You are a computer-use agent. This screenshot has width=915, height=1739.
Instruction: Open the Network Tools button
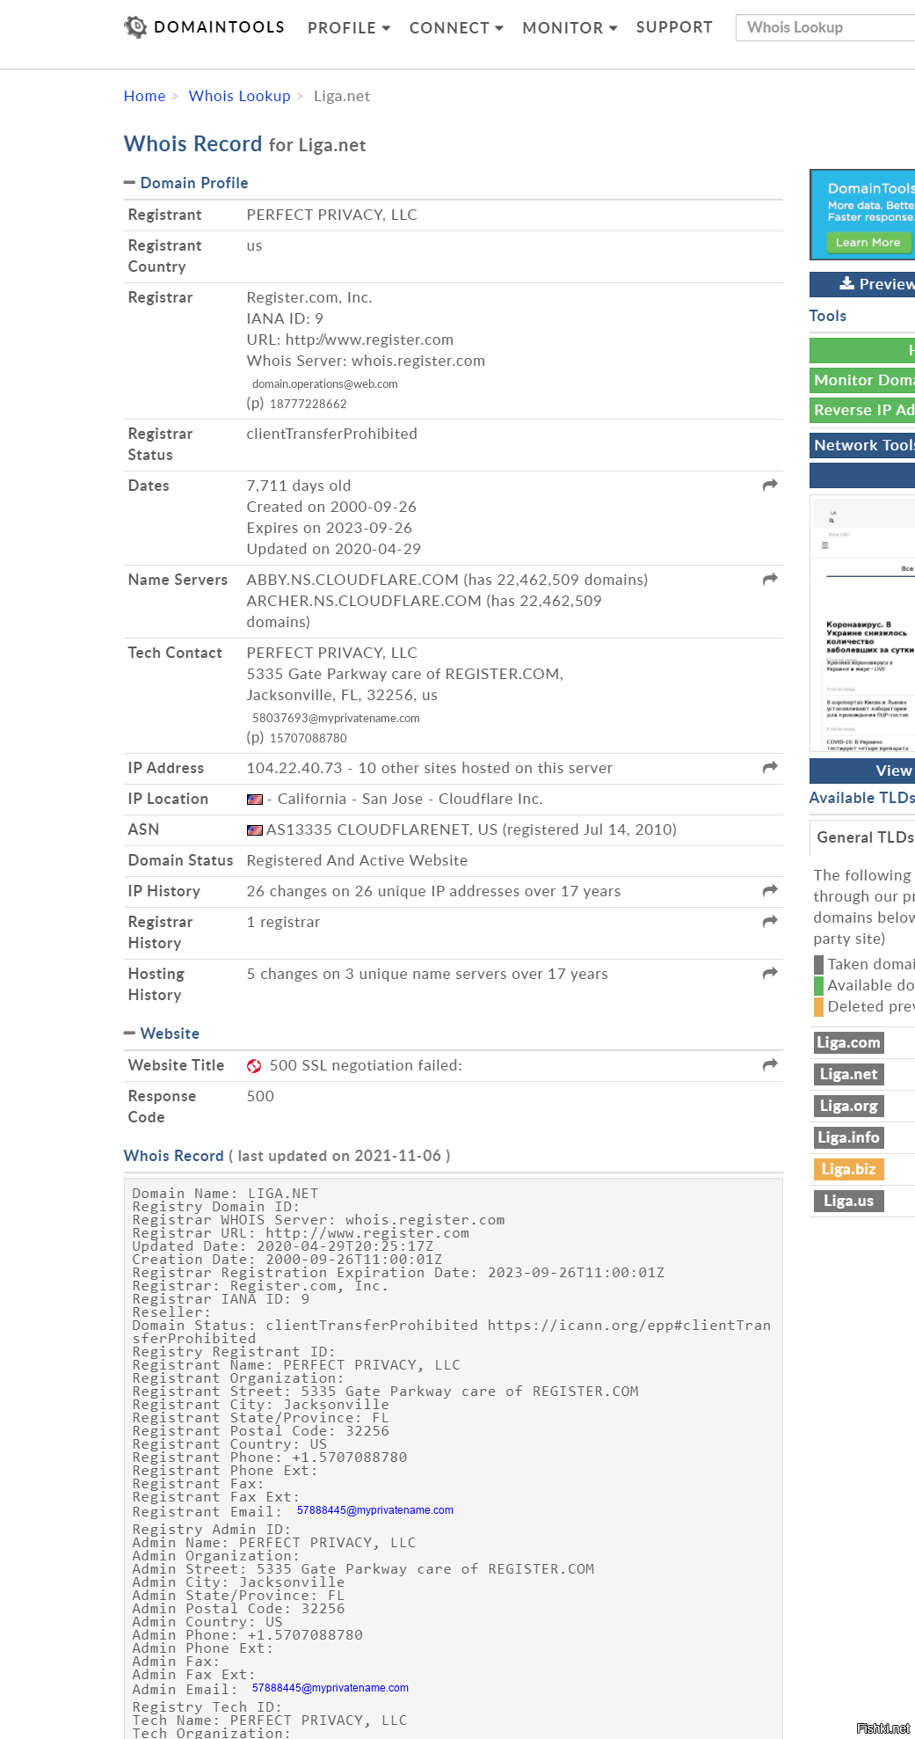click(862, 445)
